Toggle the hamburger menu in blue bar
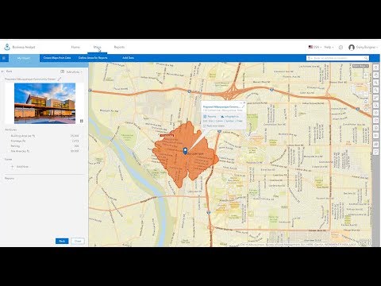The height and width of the screenshot is (286, 381). pos(4,58)
